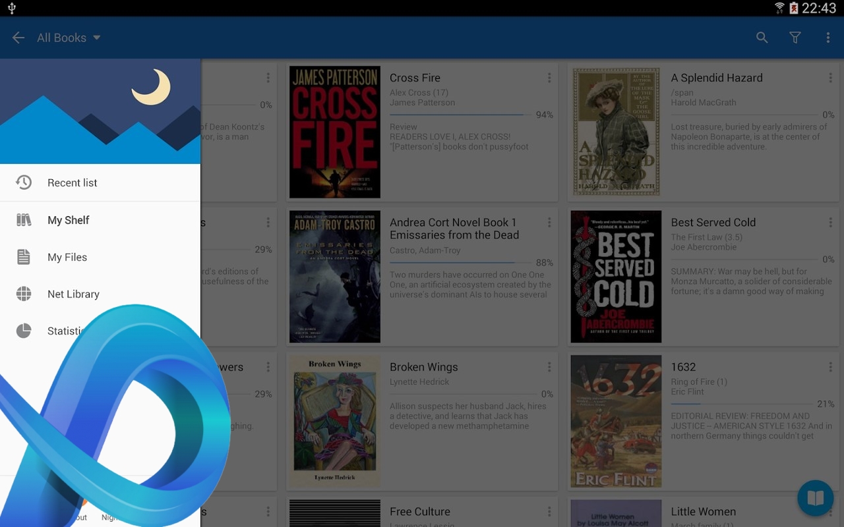Open the top bar overflow menu

point(828,38)
